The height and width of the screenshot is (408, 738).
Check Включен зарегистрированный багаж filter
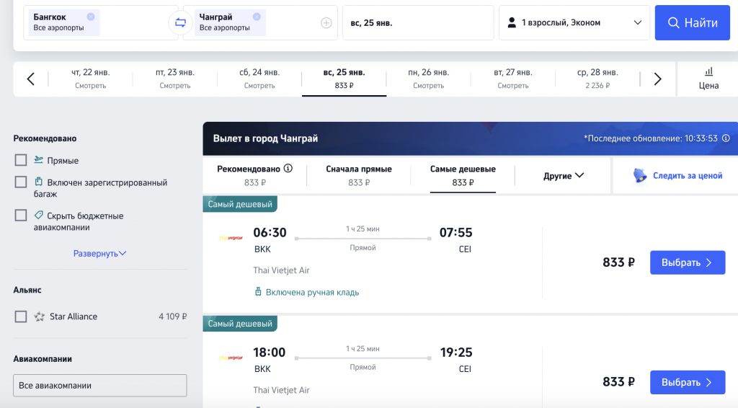(x=21, y=182)
